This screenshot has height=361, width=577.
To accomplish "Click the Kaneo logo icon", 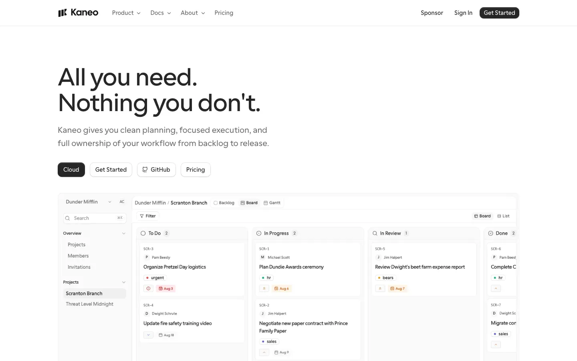I will pos(63,13).
